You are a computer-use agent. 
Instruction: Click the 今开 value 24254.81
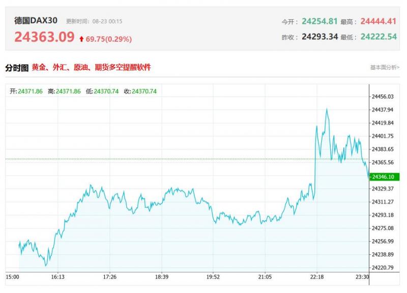[x=319, y=21]
